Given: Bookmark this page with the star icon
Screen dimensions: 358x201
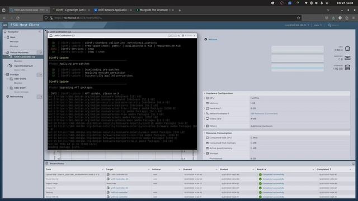Looking at the screenshot, I should tap(298, 18).
